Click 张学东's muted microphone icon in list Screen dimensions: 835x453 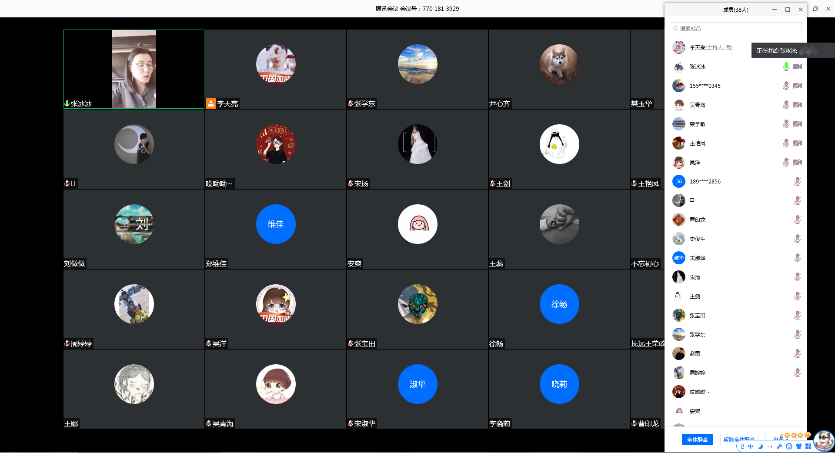point(797,334)
